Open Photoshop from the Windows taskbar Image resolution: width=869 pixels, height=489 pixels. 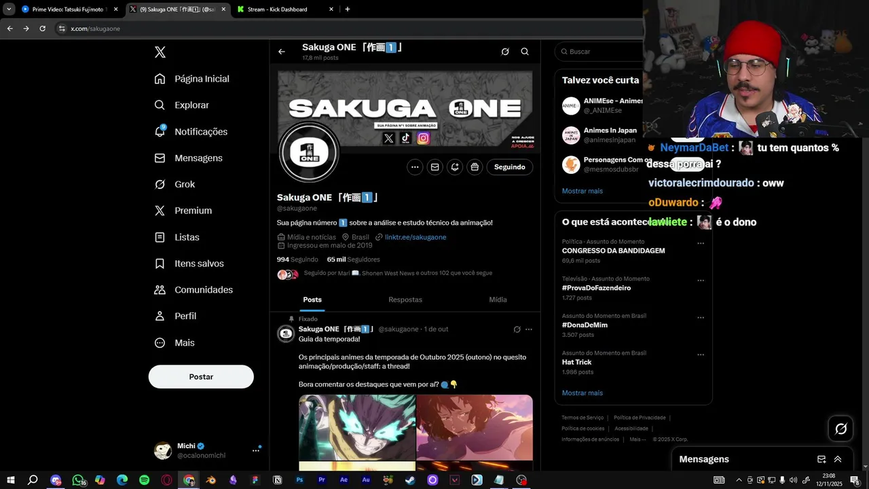tap(299, 480)
